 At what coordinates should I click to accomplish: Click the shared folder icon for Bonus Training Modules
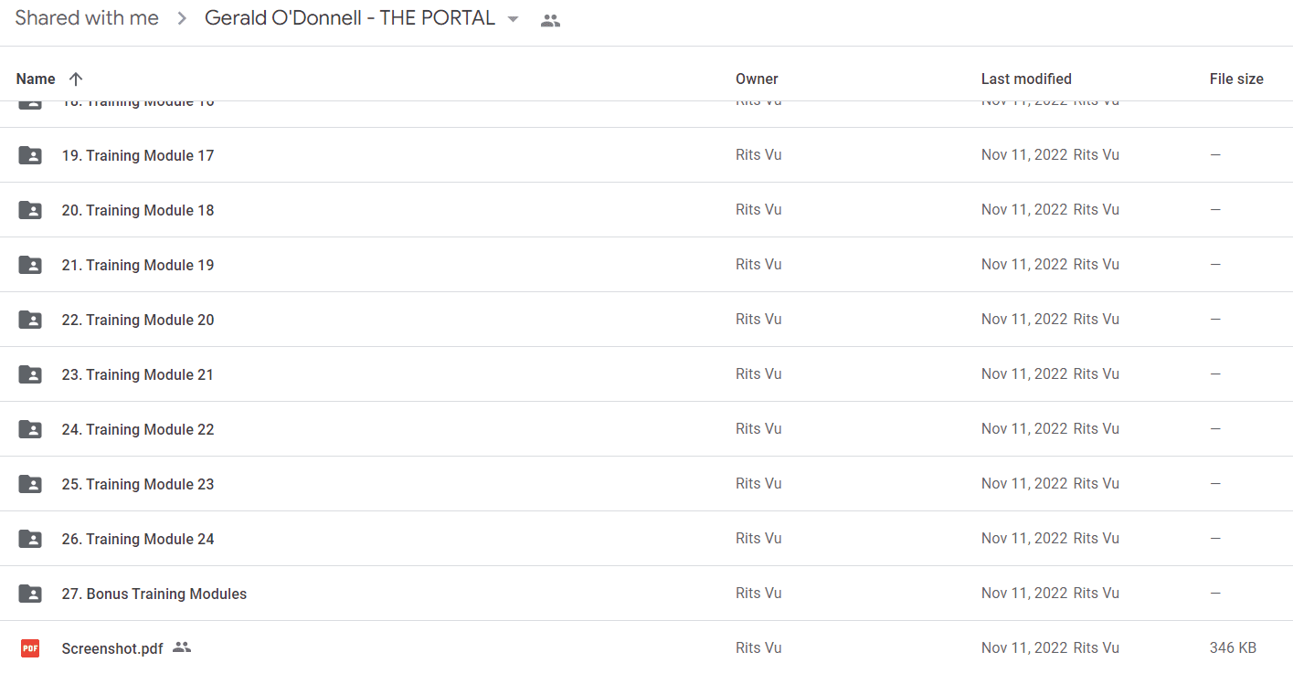pyautogui.click(x=30, y=594)
